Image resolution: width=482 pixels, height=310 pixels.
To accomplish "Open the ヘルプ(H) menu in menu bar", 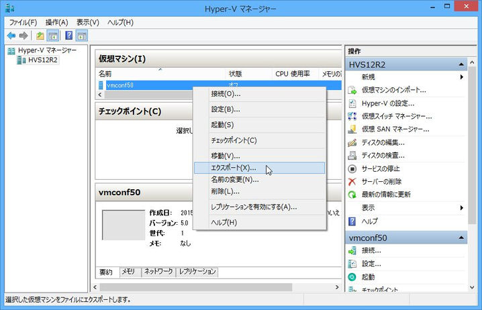I will click(x=120, y=22).
